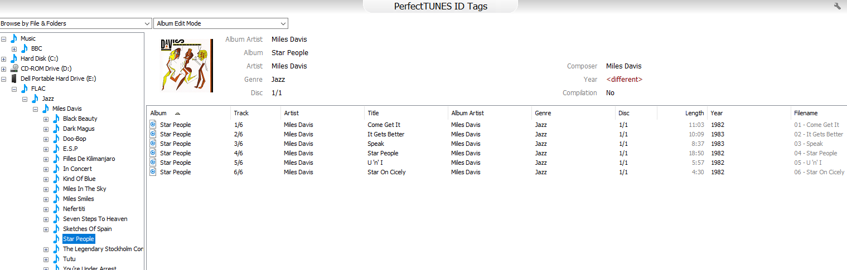Select the Sketches Of Spain folder
847x270 pixels.
click(x=87, y=229)
